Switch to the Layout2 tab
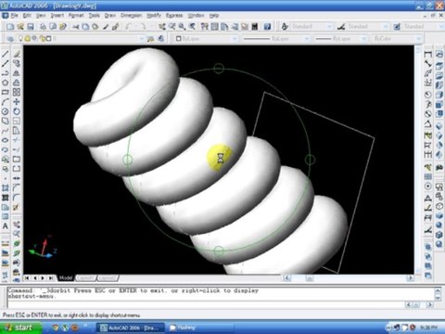The height and width of the screenshot is (334, 445). click(x=108, y=278)
